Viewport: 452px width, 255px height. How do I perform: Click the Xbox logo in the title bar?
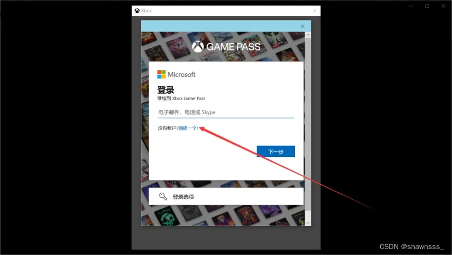pos(137,10)
